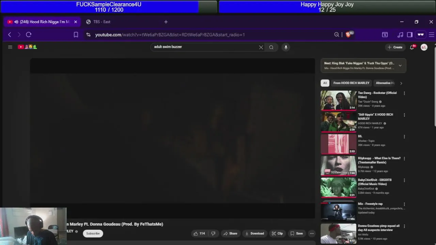Open the browser hamburger main menu

tap(432, 34)
